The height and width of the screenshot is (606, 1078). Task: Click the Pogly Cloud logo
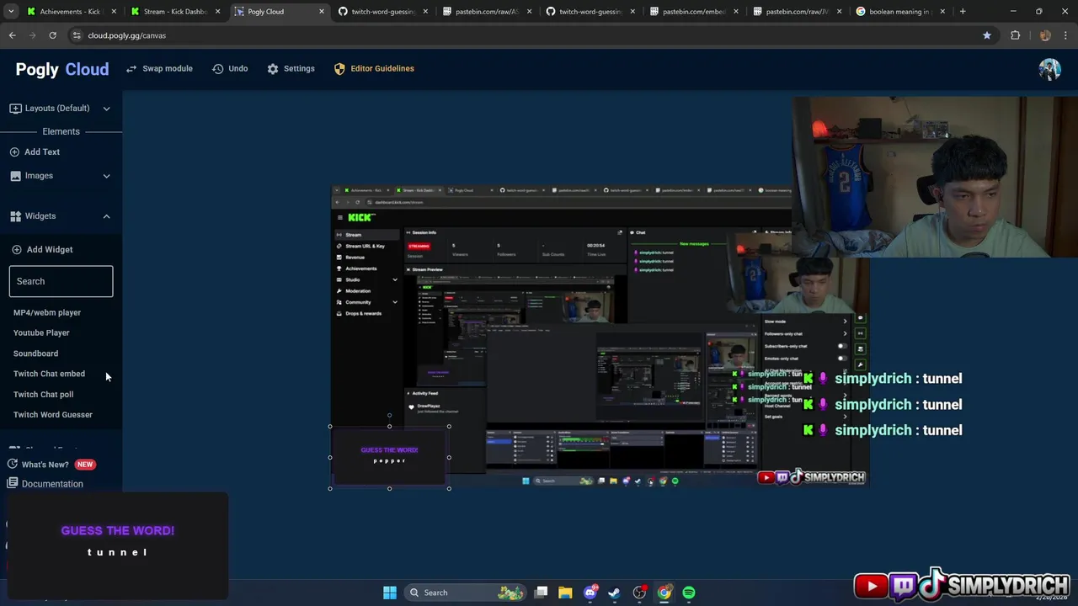(62, 69)
